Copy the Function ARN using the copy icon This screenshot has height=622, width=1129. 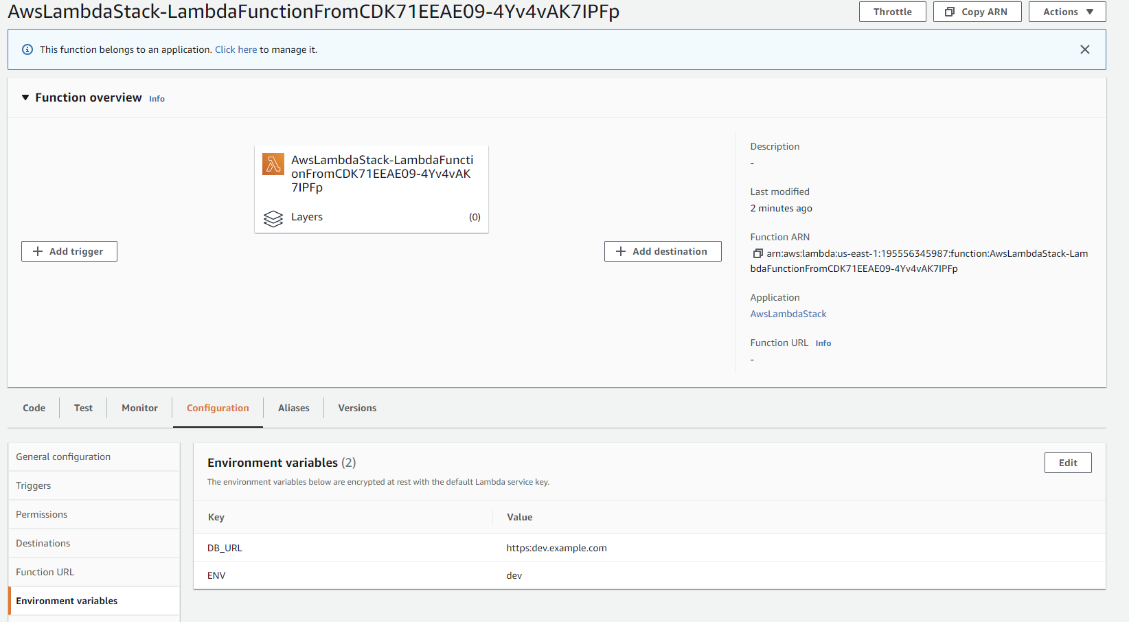[757, 253]
